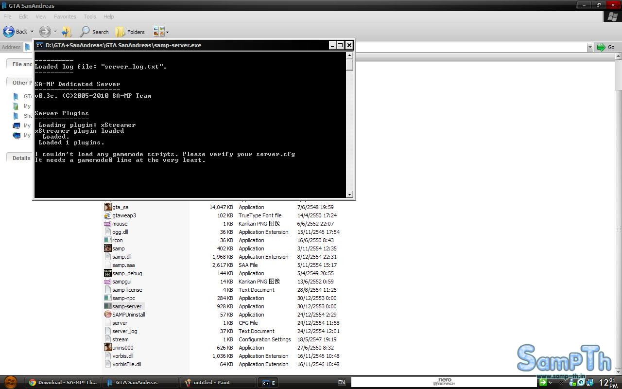Open the Windows Start orb

[x=10, y=382]
